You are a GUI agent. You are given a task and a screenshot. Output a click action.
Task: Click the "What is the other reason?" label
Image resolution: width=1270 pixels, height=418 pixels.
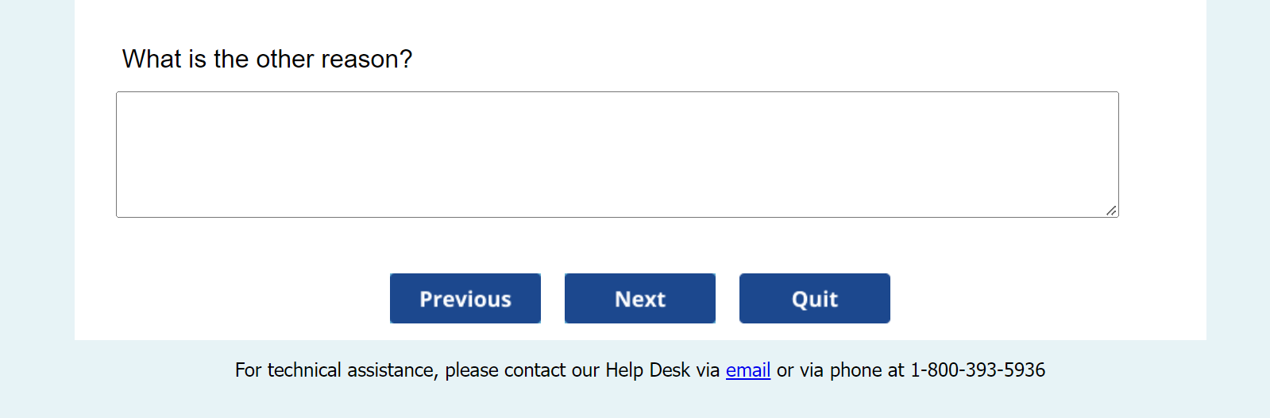click(267, 60)
